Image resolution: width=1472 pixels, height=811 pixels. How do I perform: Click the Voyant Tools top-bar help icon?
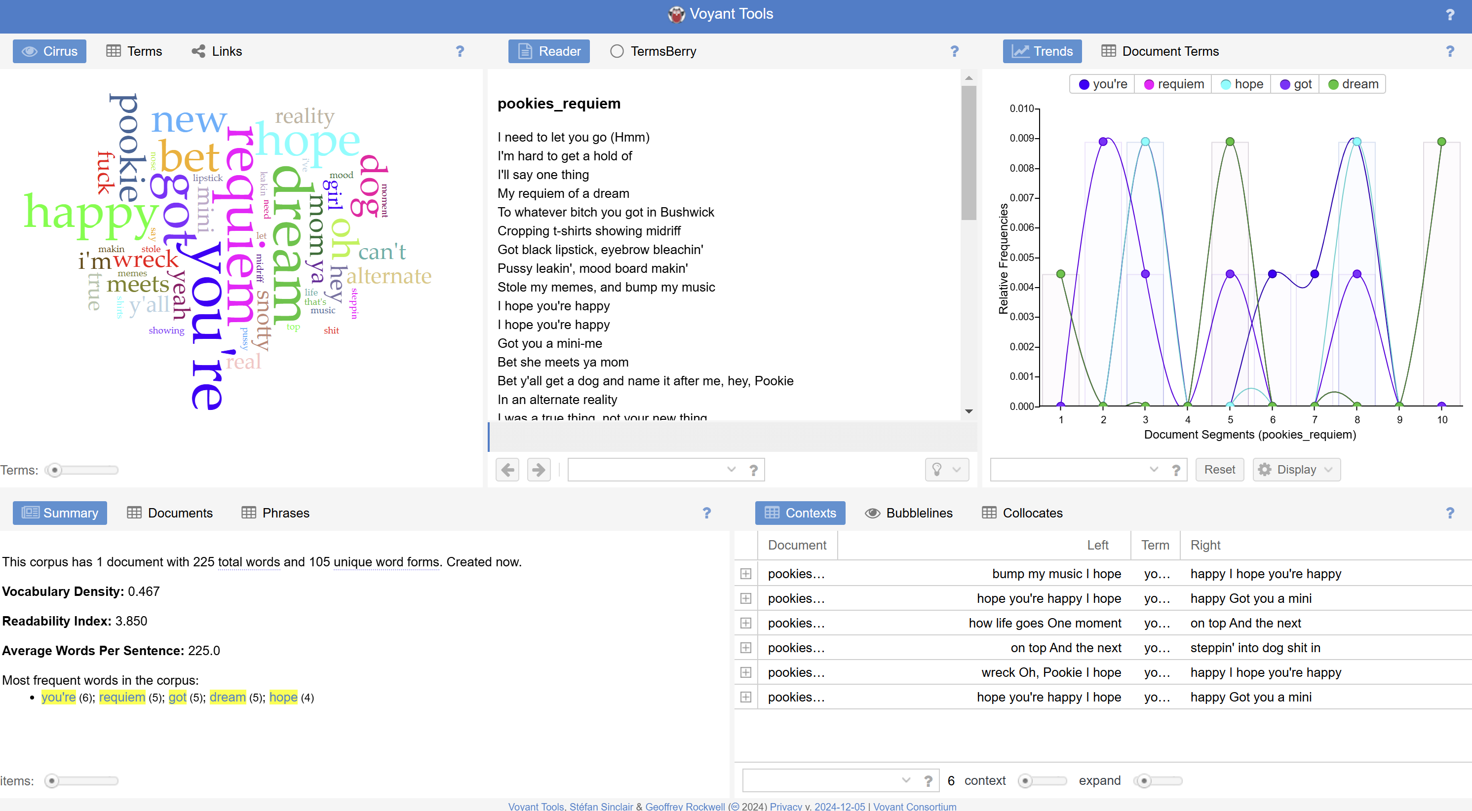tap(1449, 15)
